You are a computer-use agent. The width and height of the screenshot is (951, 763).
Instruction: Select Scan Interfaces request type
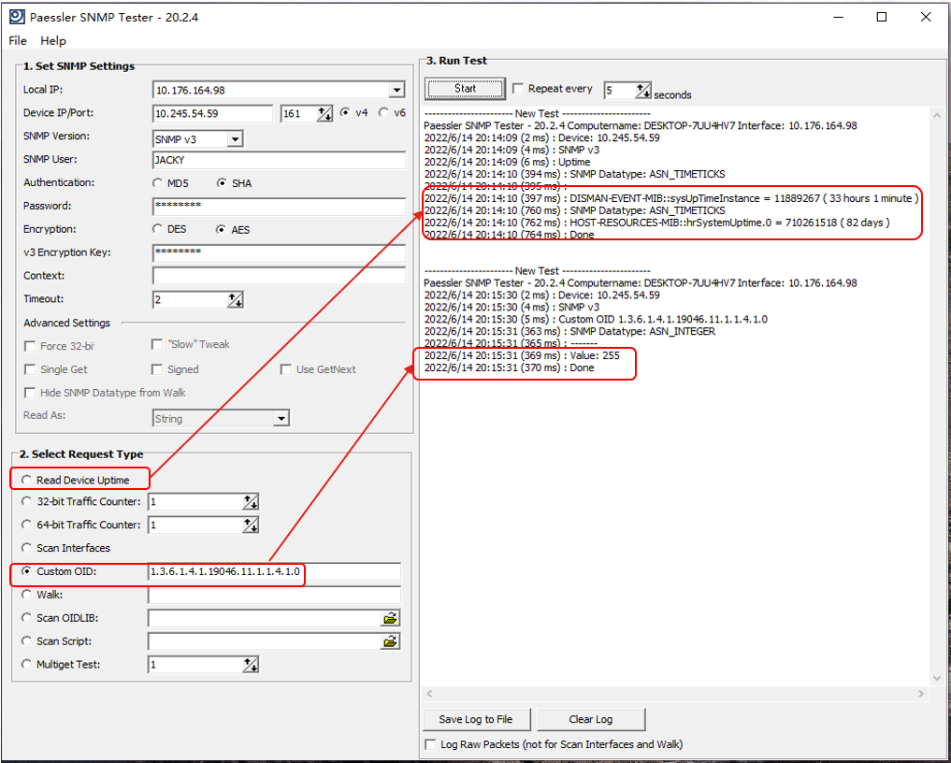(27, 548)
